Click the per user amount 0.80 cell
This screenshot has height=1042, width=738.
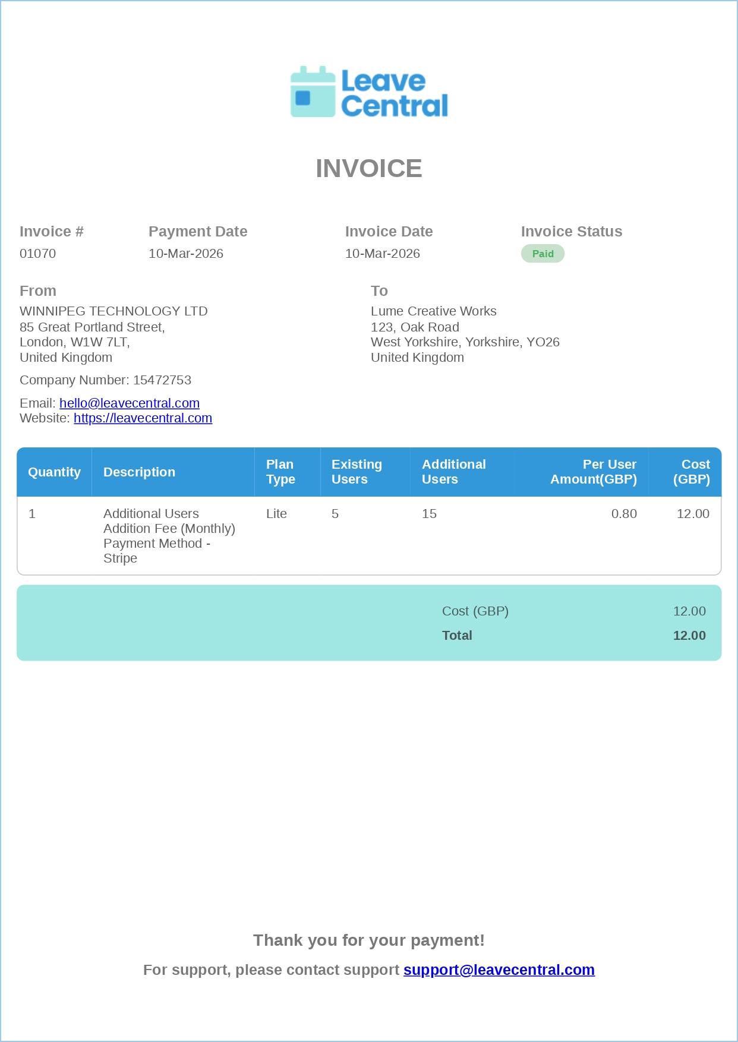click(623, 514)
